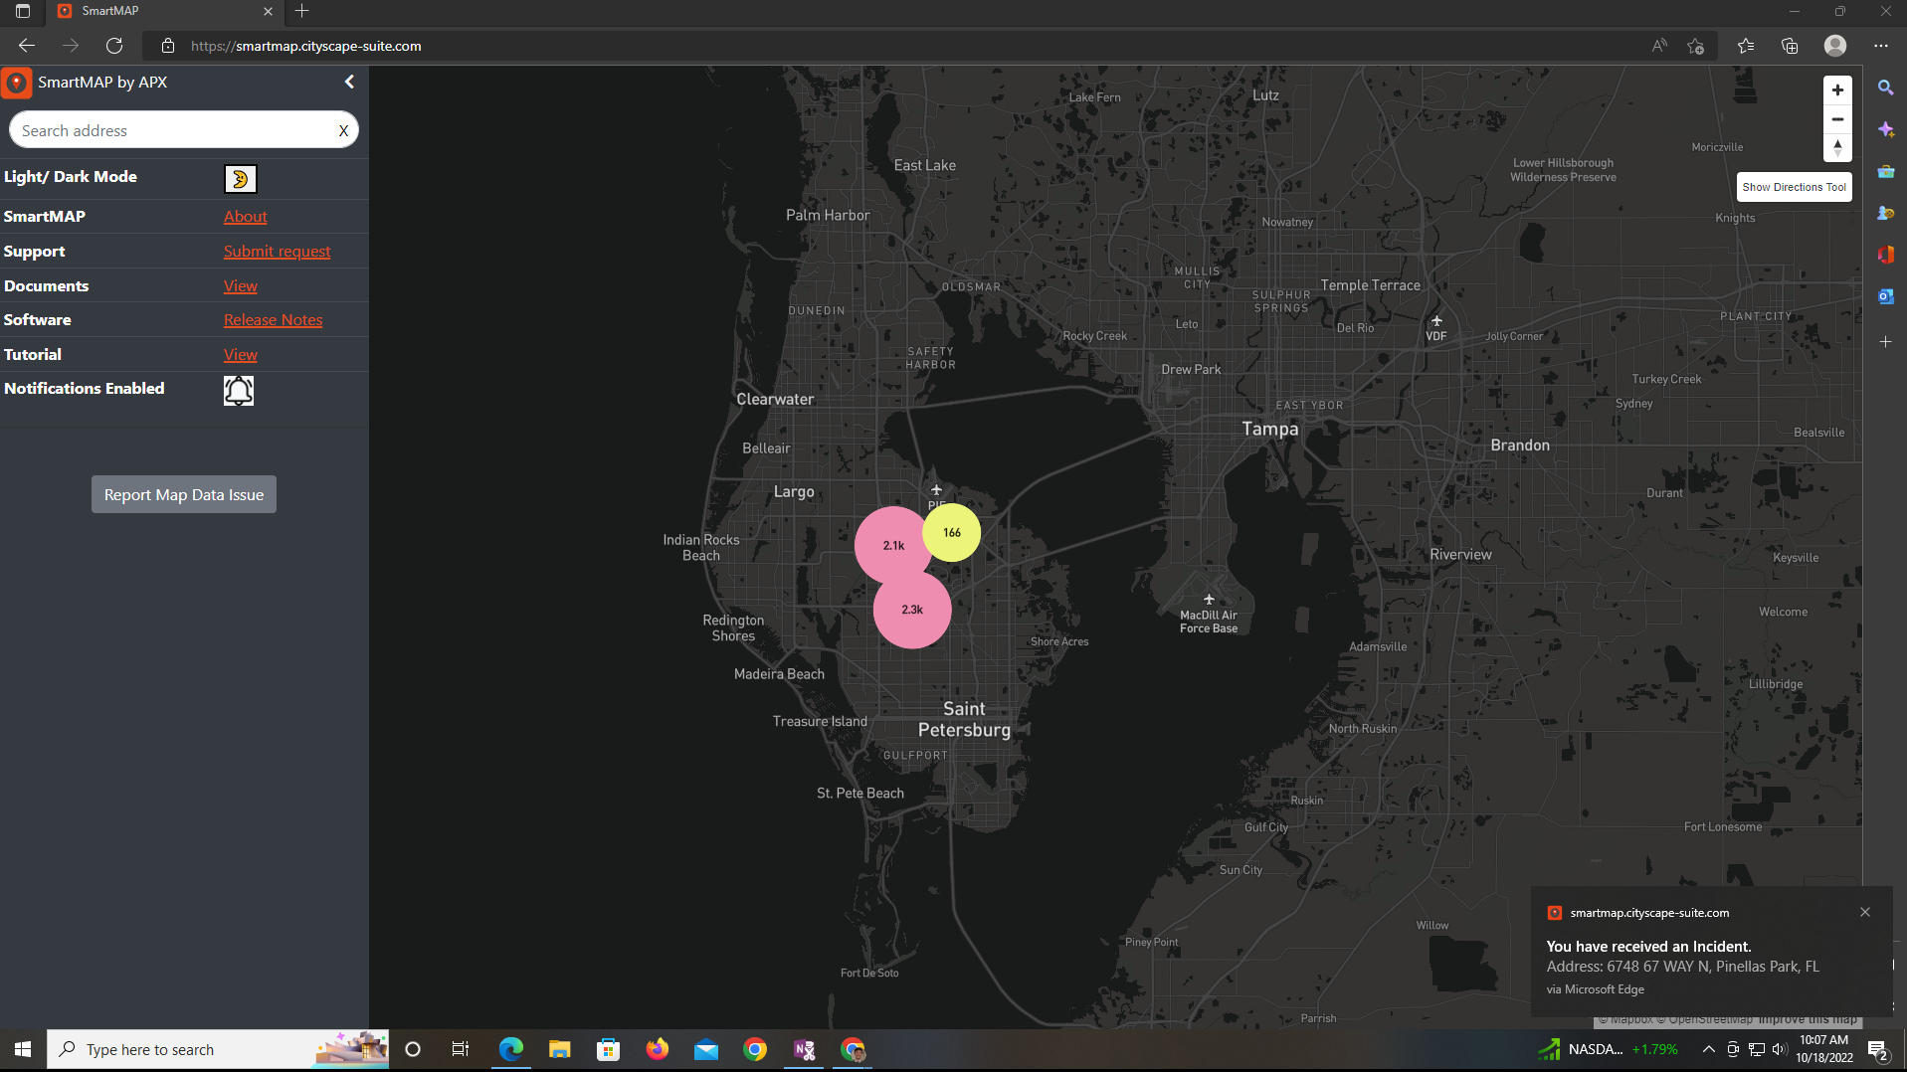This screenshot has height=1072, width=1907.
Task: Zoom in the map with plus button
Action: pos(1837,89)
